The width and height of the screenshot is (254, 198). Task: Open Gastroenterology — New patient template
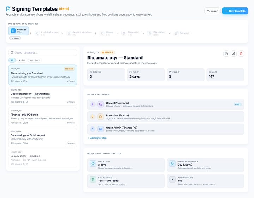click(x=43, y=96)
